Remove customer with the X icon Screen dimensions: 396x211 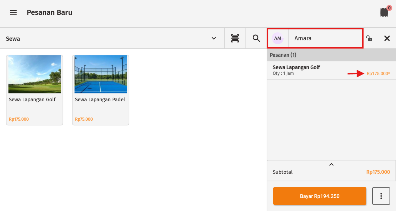387,38
